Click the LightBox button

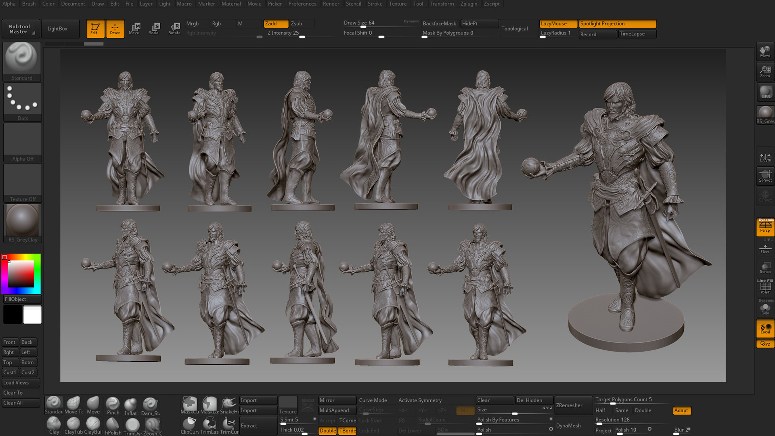(57, 29)
